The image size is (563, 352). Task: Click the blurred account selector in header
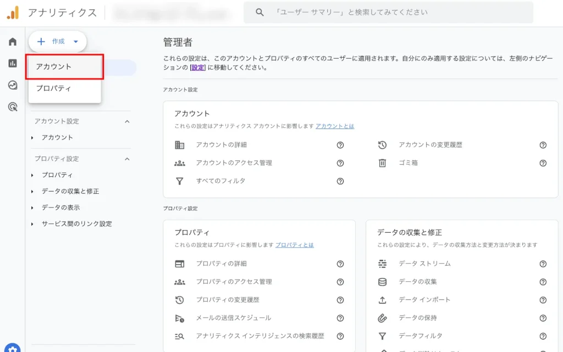pos(172,14)
